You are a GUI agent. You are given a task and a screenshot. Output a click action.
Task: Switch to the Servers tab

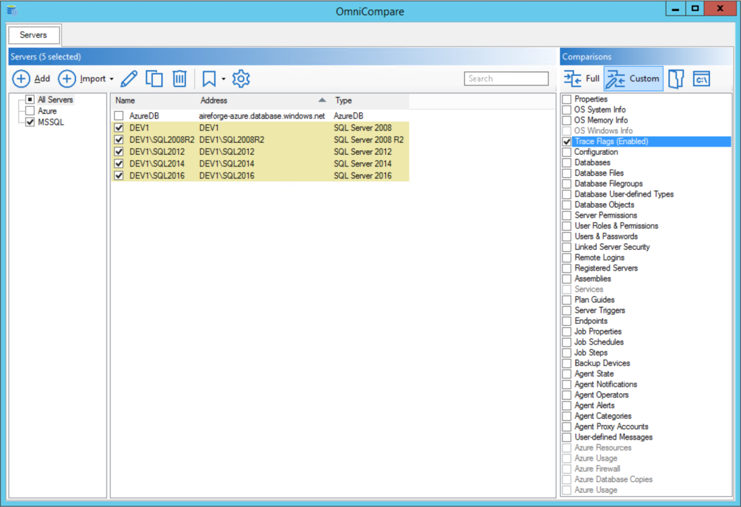(34, 34)
